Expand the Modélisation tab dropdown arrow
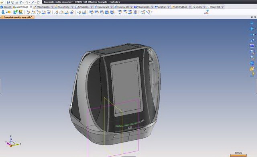The image size is (257, 157). (x=52, y=7)
